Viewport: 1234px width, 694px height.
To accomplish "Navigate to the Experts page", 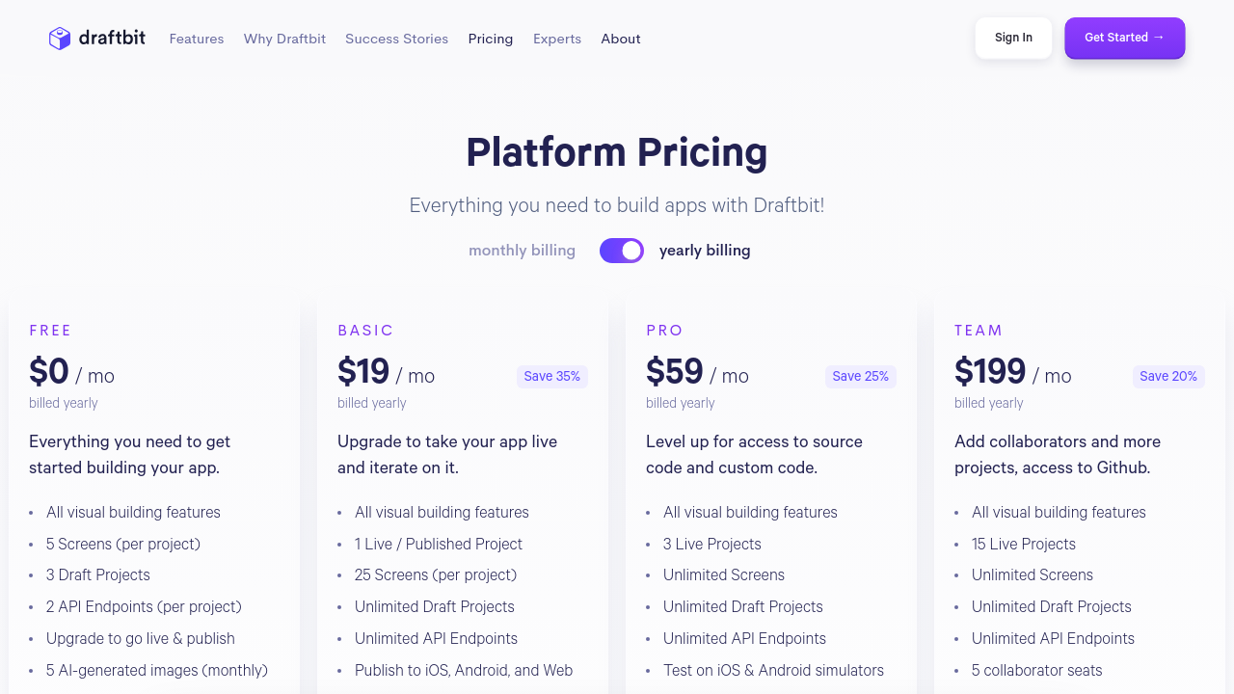I will tap(557, 40).
